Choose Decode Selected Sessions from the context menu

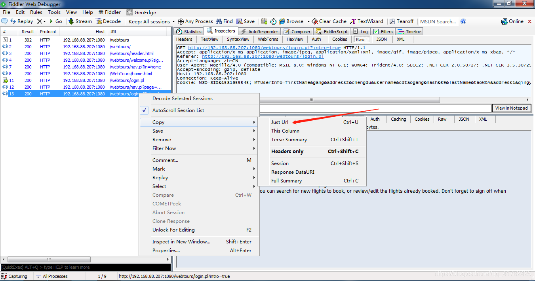point(200,99)
